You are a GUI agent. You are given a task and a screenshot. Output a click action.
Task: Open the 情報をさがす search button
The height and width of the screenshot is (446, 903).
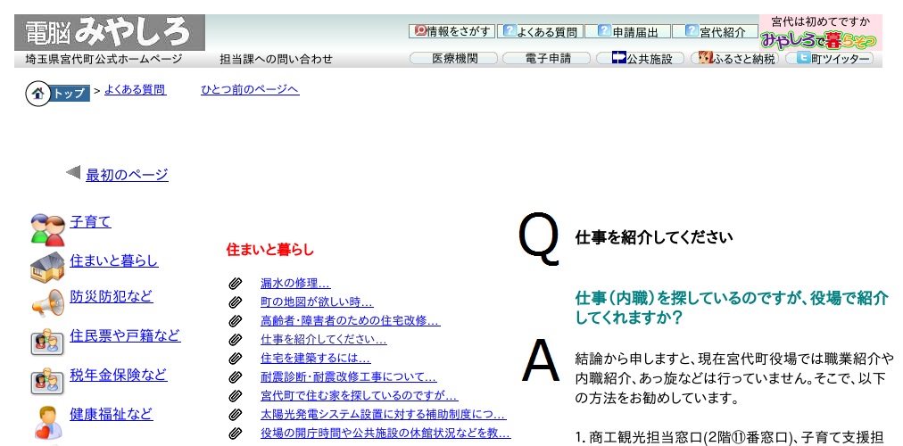pyautogui.click(x=451, y=31)
